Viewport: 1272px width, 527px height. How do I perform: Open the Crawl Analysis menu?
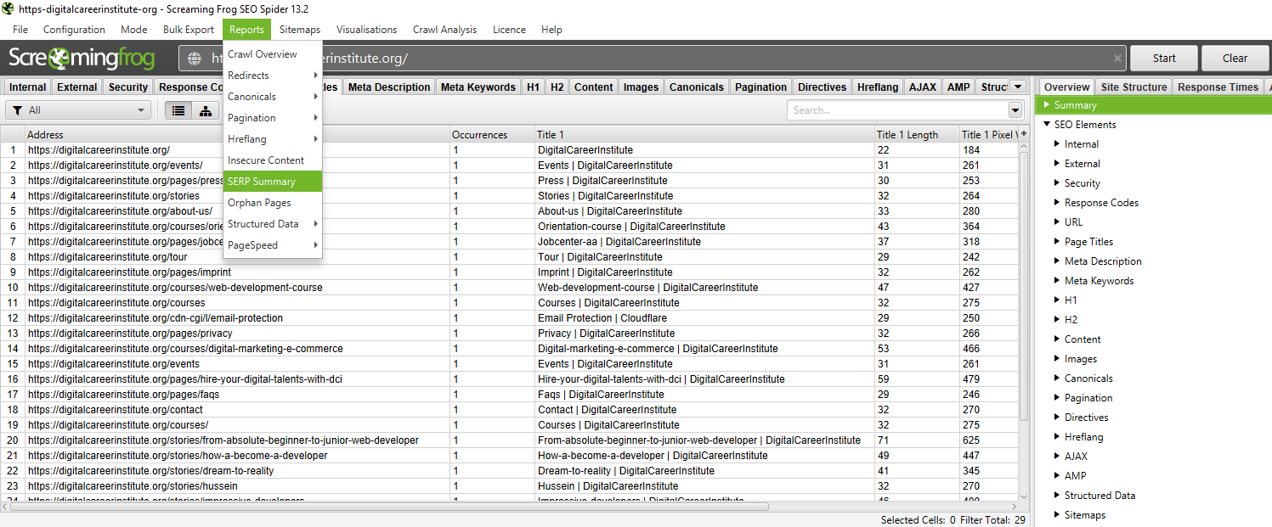445,30
